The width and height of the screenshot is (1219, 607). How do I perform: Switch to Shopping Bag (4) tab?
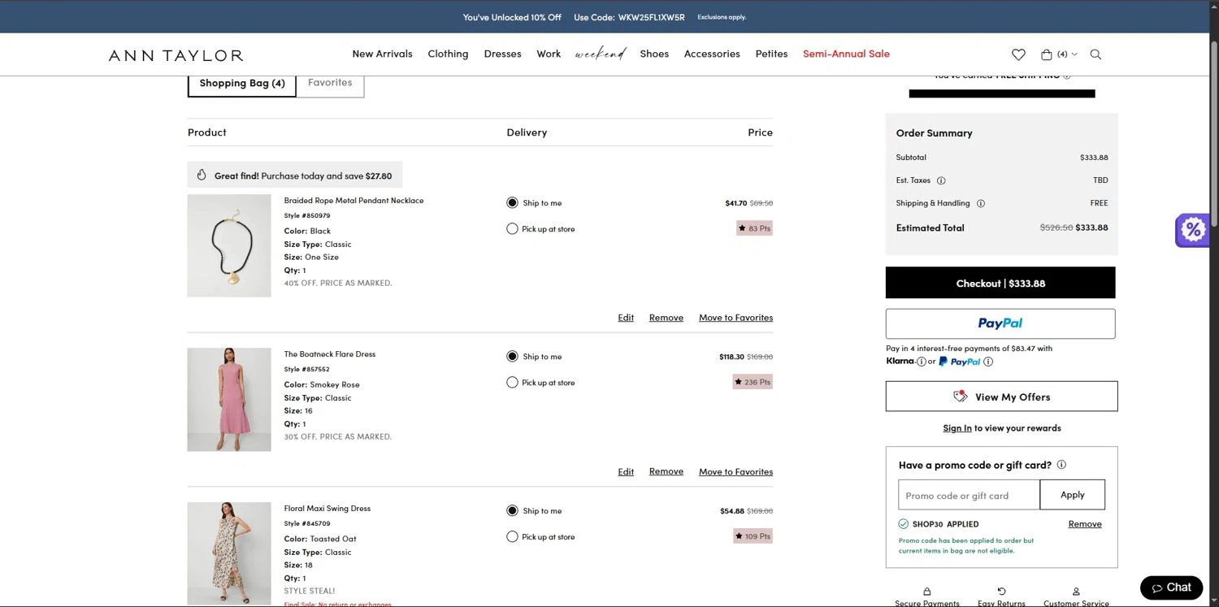click(242, 84)
